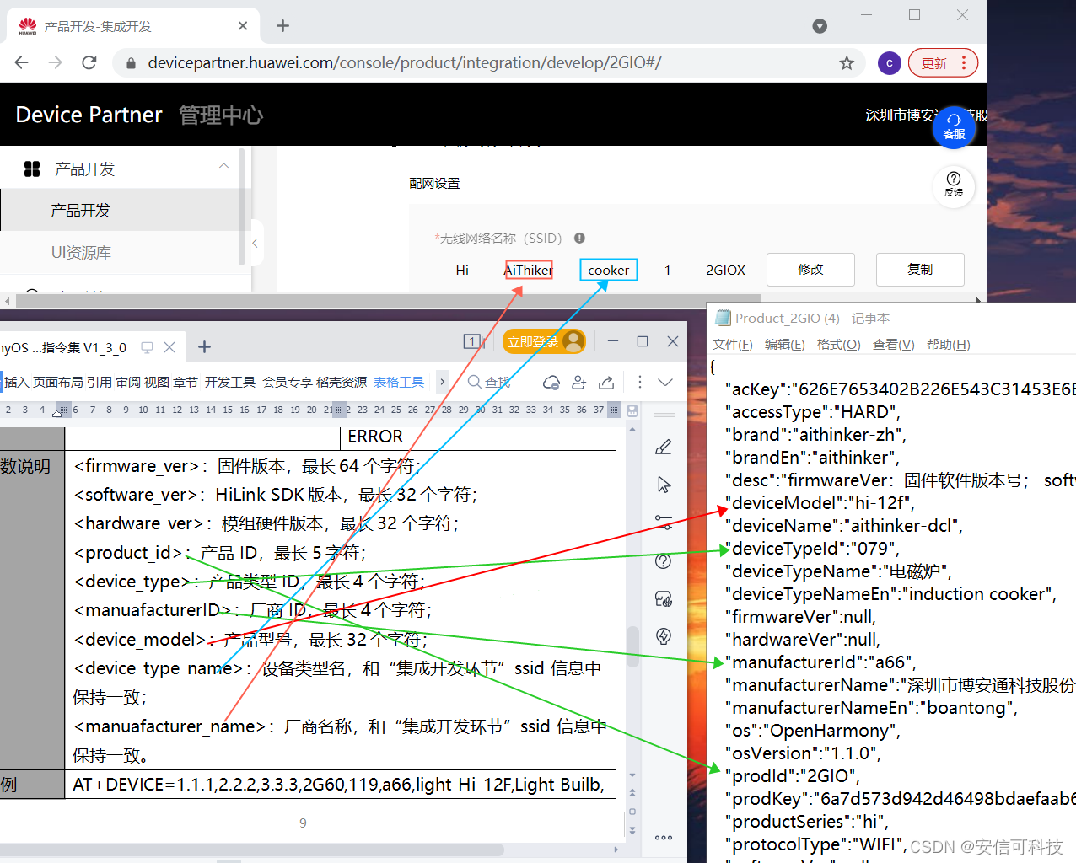Click the share icon in the WPS toolbar
The image size is (1076, 863).
(x=605, y=383)
